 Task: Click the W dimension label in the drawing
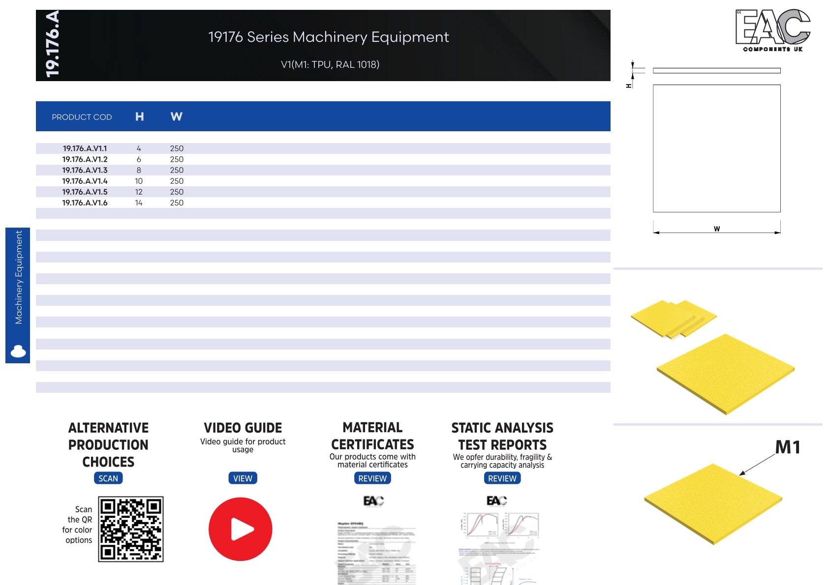pos(717,229)
